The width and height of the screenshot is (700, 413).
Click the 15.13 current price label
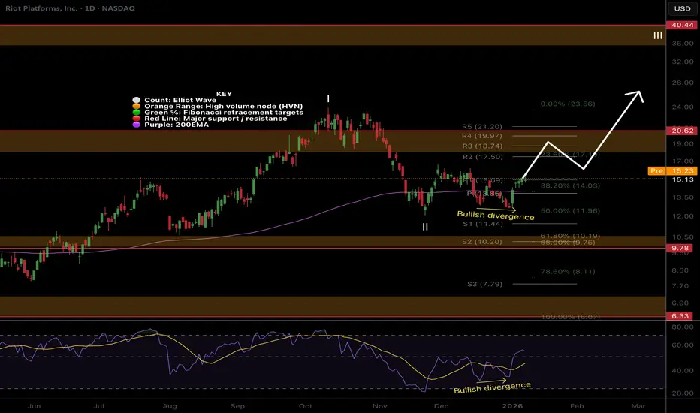click(x=683, y=179)
